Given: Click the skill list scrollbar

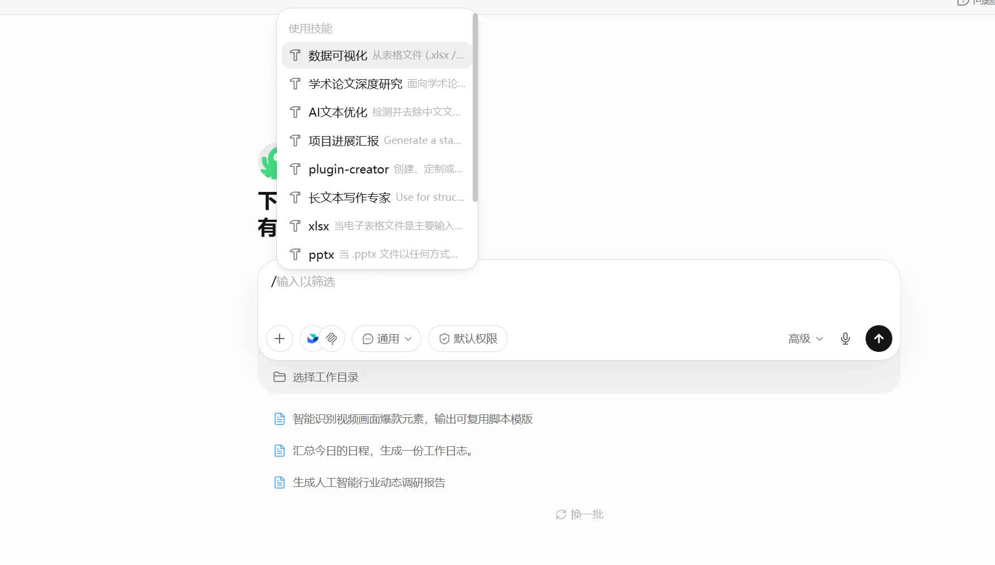Looking at the screenshot, I should pyautogui.click(x=475, y=108).
